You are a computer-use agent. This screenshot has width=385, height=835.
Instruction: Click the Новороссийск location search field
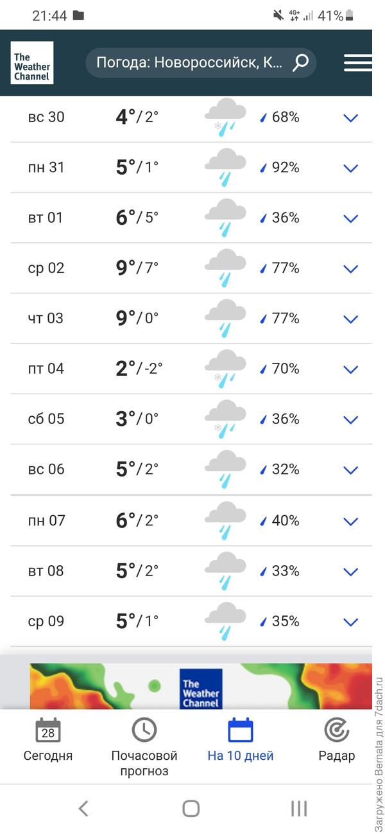[189, 63]
